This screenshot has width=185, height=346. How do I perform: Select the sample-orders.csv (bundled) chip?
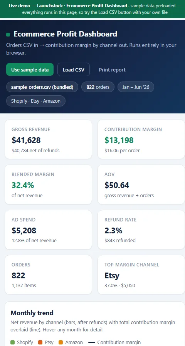pyautogui.click(x=42, y=87)
